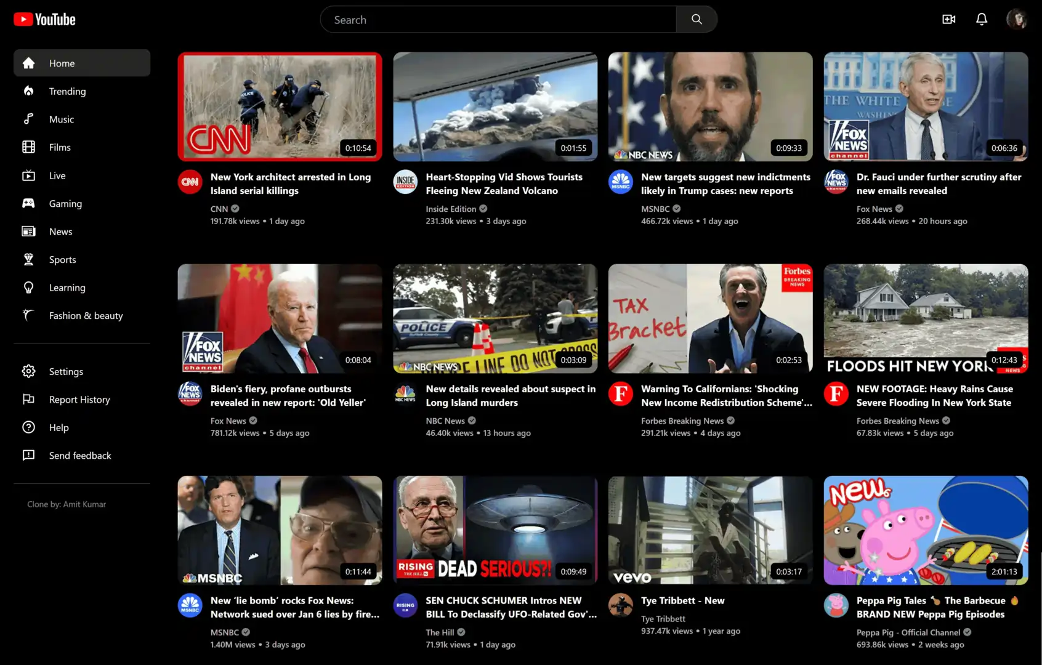1042x665 pixels.
Task: Play the CNN Long Island police thumbnail
Action: [x=280, y=107]
